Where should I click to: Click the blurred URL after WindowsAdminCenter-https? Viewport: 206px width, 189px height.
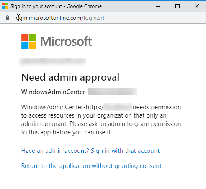117,107
